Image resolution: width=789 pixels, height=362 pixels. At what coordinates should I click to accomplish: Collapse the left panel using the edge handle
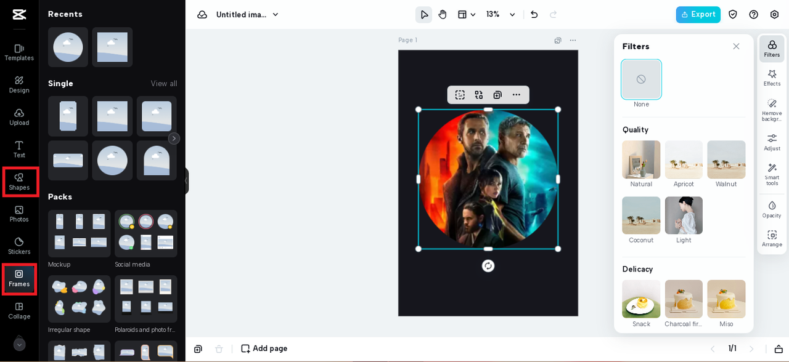pos(186,181)
